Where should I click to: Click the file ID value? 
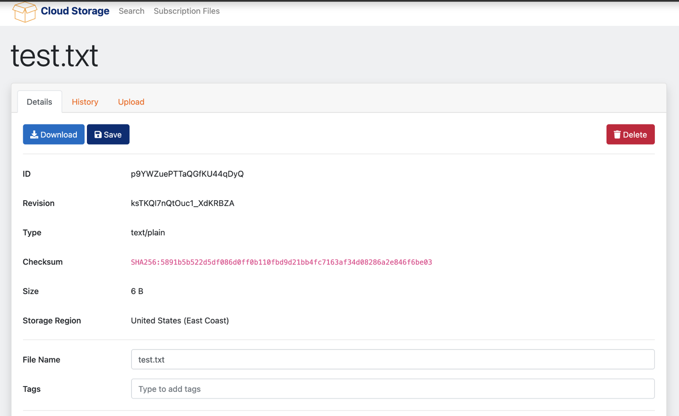pos(187,174)
